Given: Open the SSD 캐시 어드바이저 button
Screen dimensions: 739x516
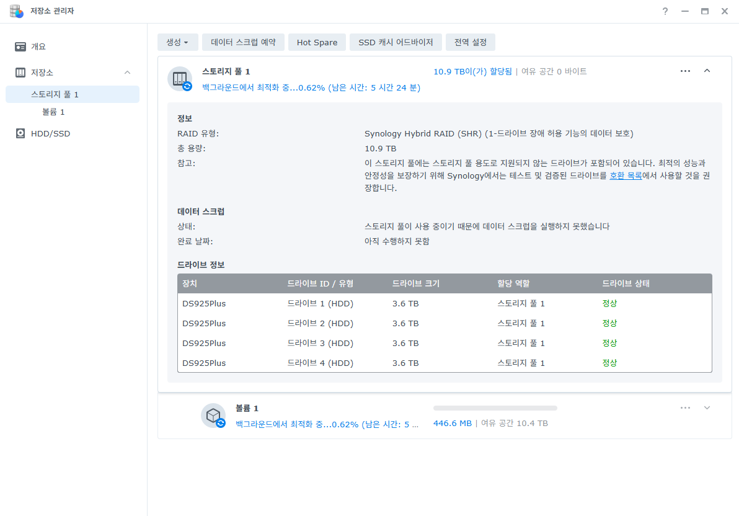Looking at the screenshot, I should click(x=396, y=42).
